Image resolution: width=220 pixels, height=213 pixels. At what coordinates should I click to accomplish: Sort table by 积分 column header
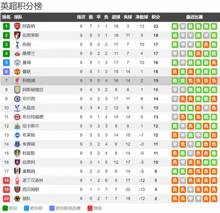click(x=156, y=17)
